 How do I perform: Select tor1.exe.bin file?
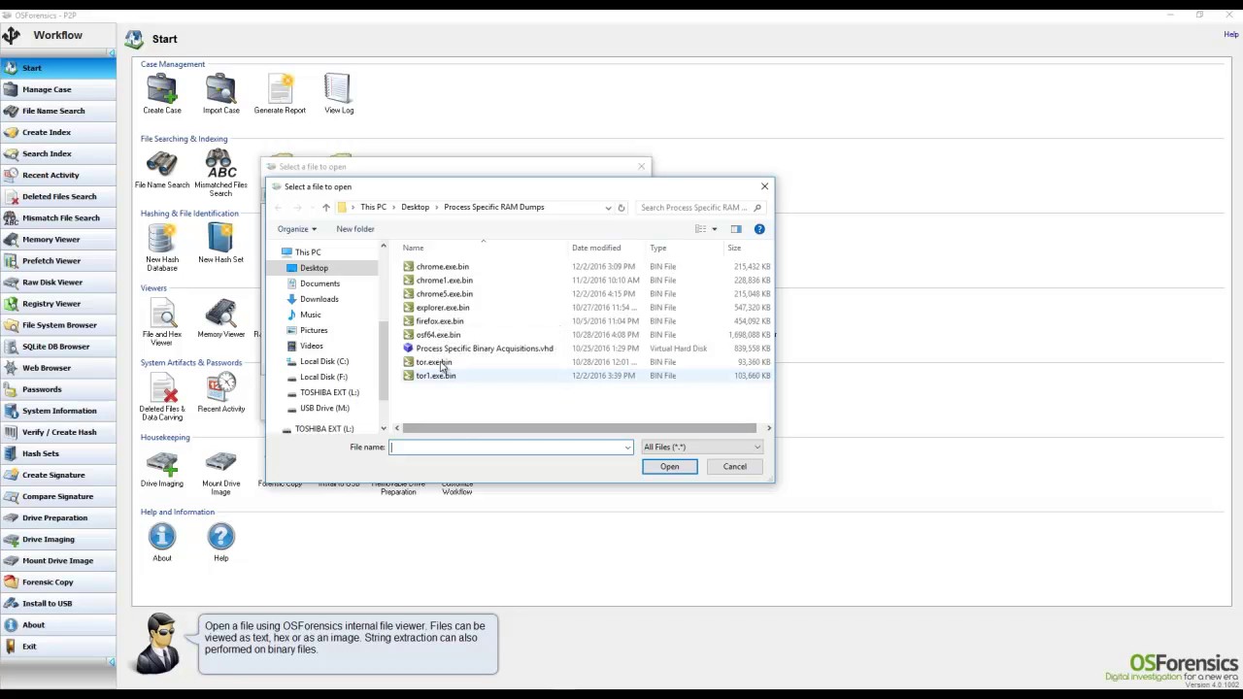435,375
